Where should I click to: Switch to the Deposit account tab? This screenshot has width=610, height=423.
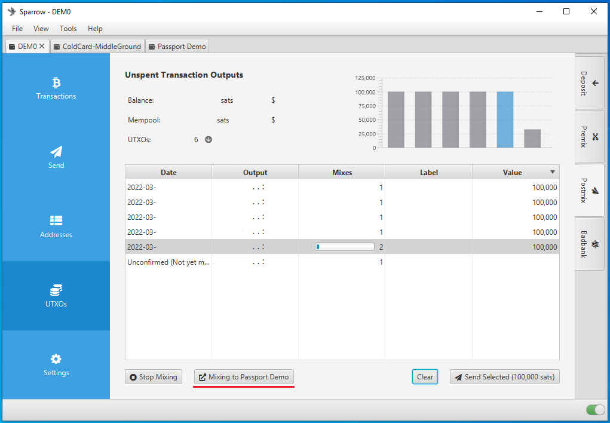(x=589, y=83)
